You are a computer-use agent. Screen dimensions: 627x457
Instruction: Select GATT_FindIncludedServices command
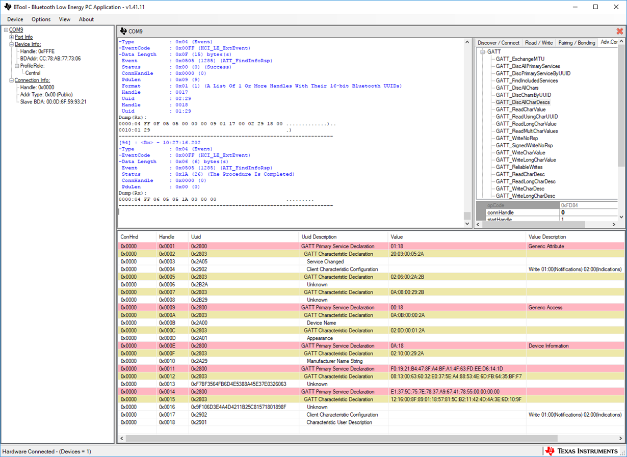click(527, 80)
